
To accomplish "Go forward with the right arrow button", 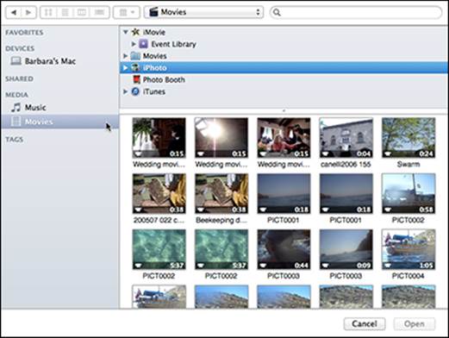I will point(28,12).
